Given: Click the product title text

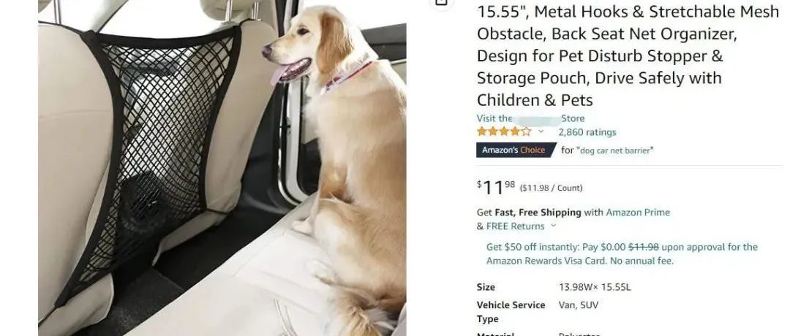Looking at the screenshot, I should click(x=628, y=56).
